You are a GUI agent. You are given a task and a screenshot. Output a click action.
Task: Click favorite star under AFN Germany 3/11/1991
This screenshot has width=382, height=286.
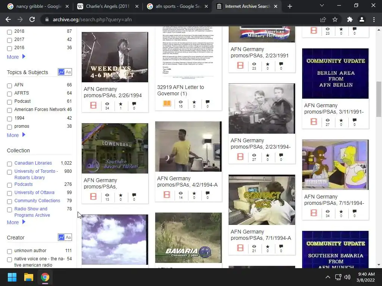[341, 120]
